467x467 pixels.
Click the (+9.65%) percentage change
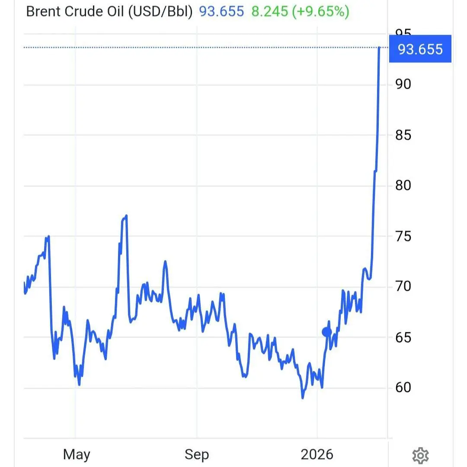pos(320,12)
